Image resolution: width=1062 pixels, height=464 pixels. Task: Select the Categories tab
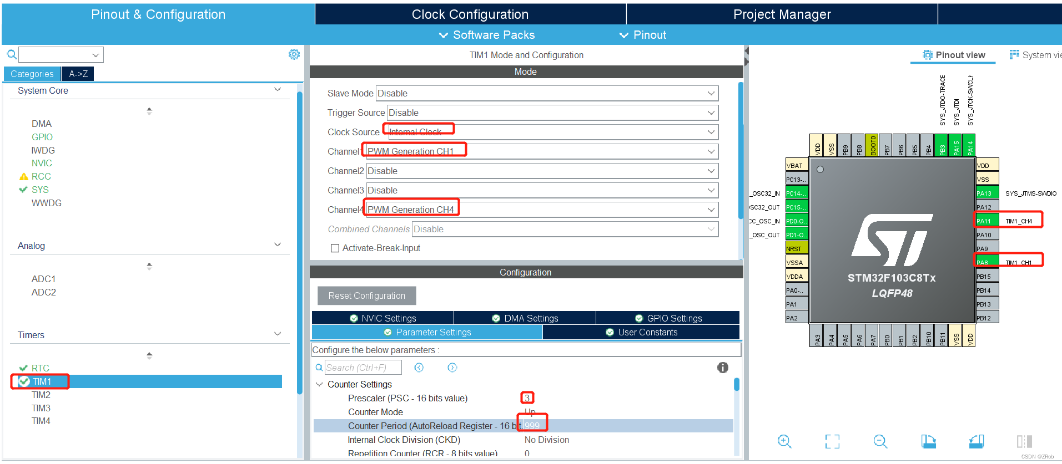click(x=32, y=74)
